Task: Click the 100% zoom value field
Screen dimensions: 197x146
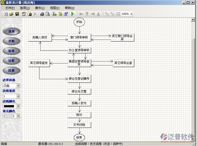Action: [x=126, y=14]
